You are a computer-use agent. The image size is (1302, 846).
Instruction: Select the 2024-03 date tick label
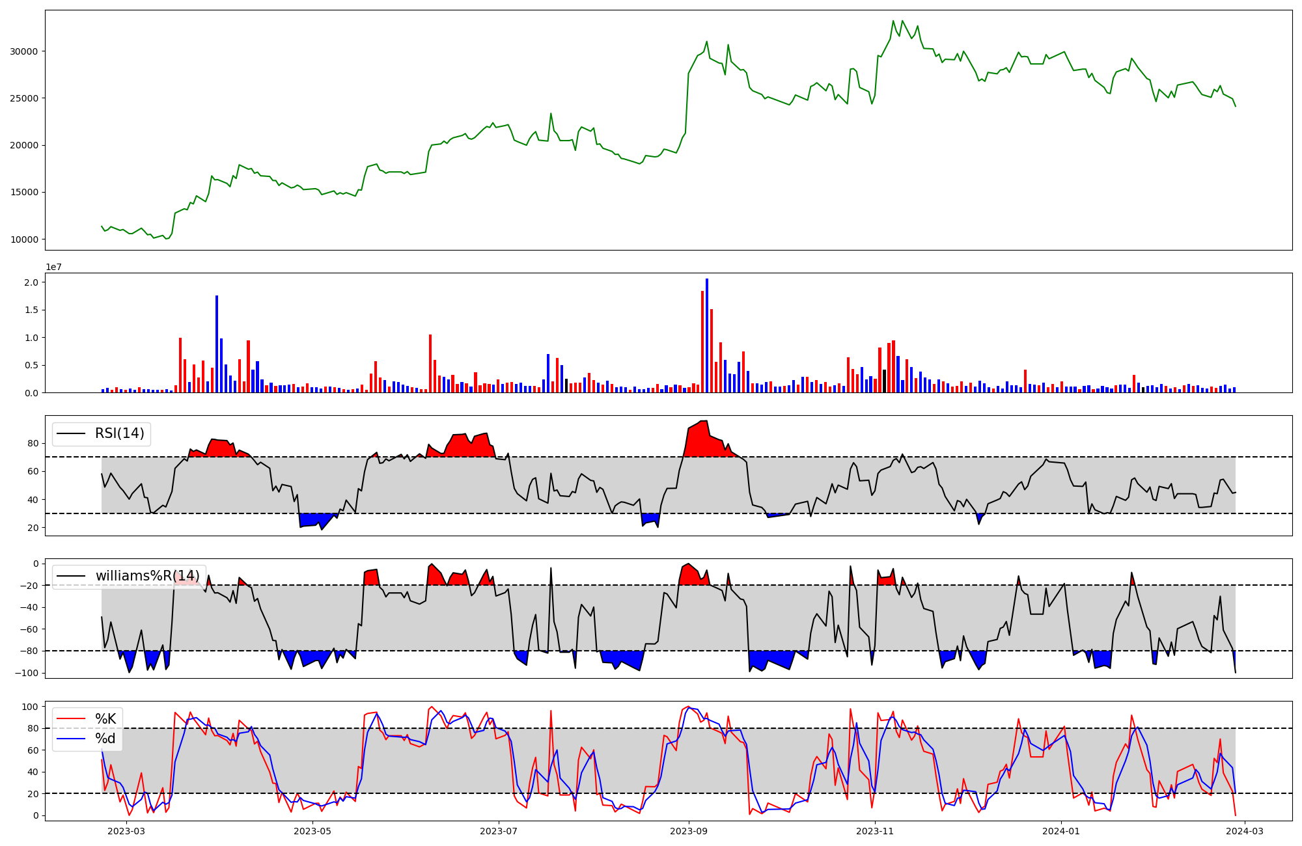point(1245,831)
